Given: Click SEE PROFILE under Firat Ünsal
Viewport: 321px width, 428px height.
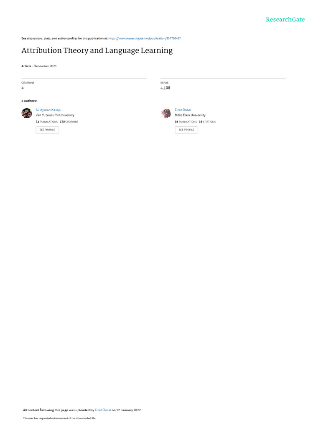Looking at the screenshot, I should click(x=186, y=130).
